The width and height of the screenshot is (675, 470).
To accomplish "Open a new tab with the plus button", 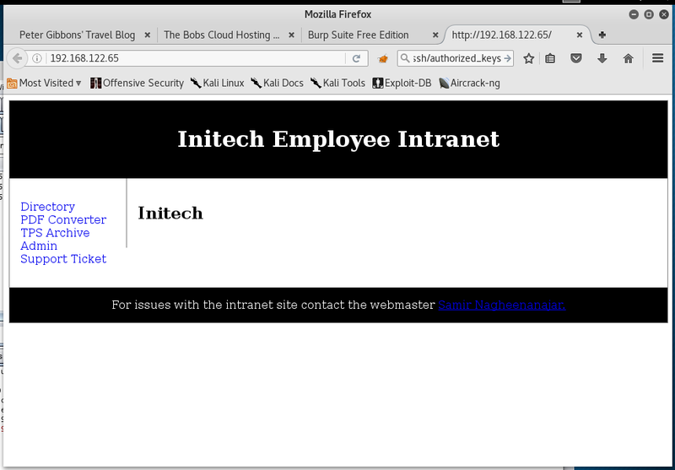I will 602,35.
